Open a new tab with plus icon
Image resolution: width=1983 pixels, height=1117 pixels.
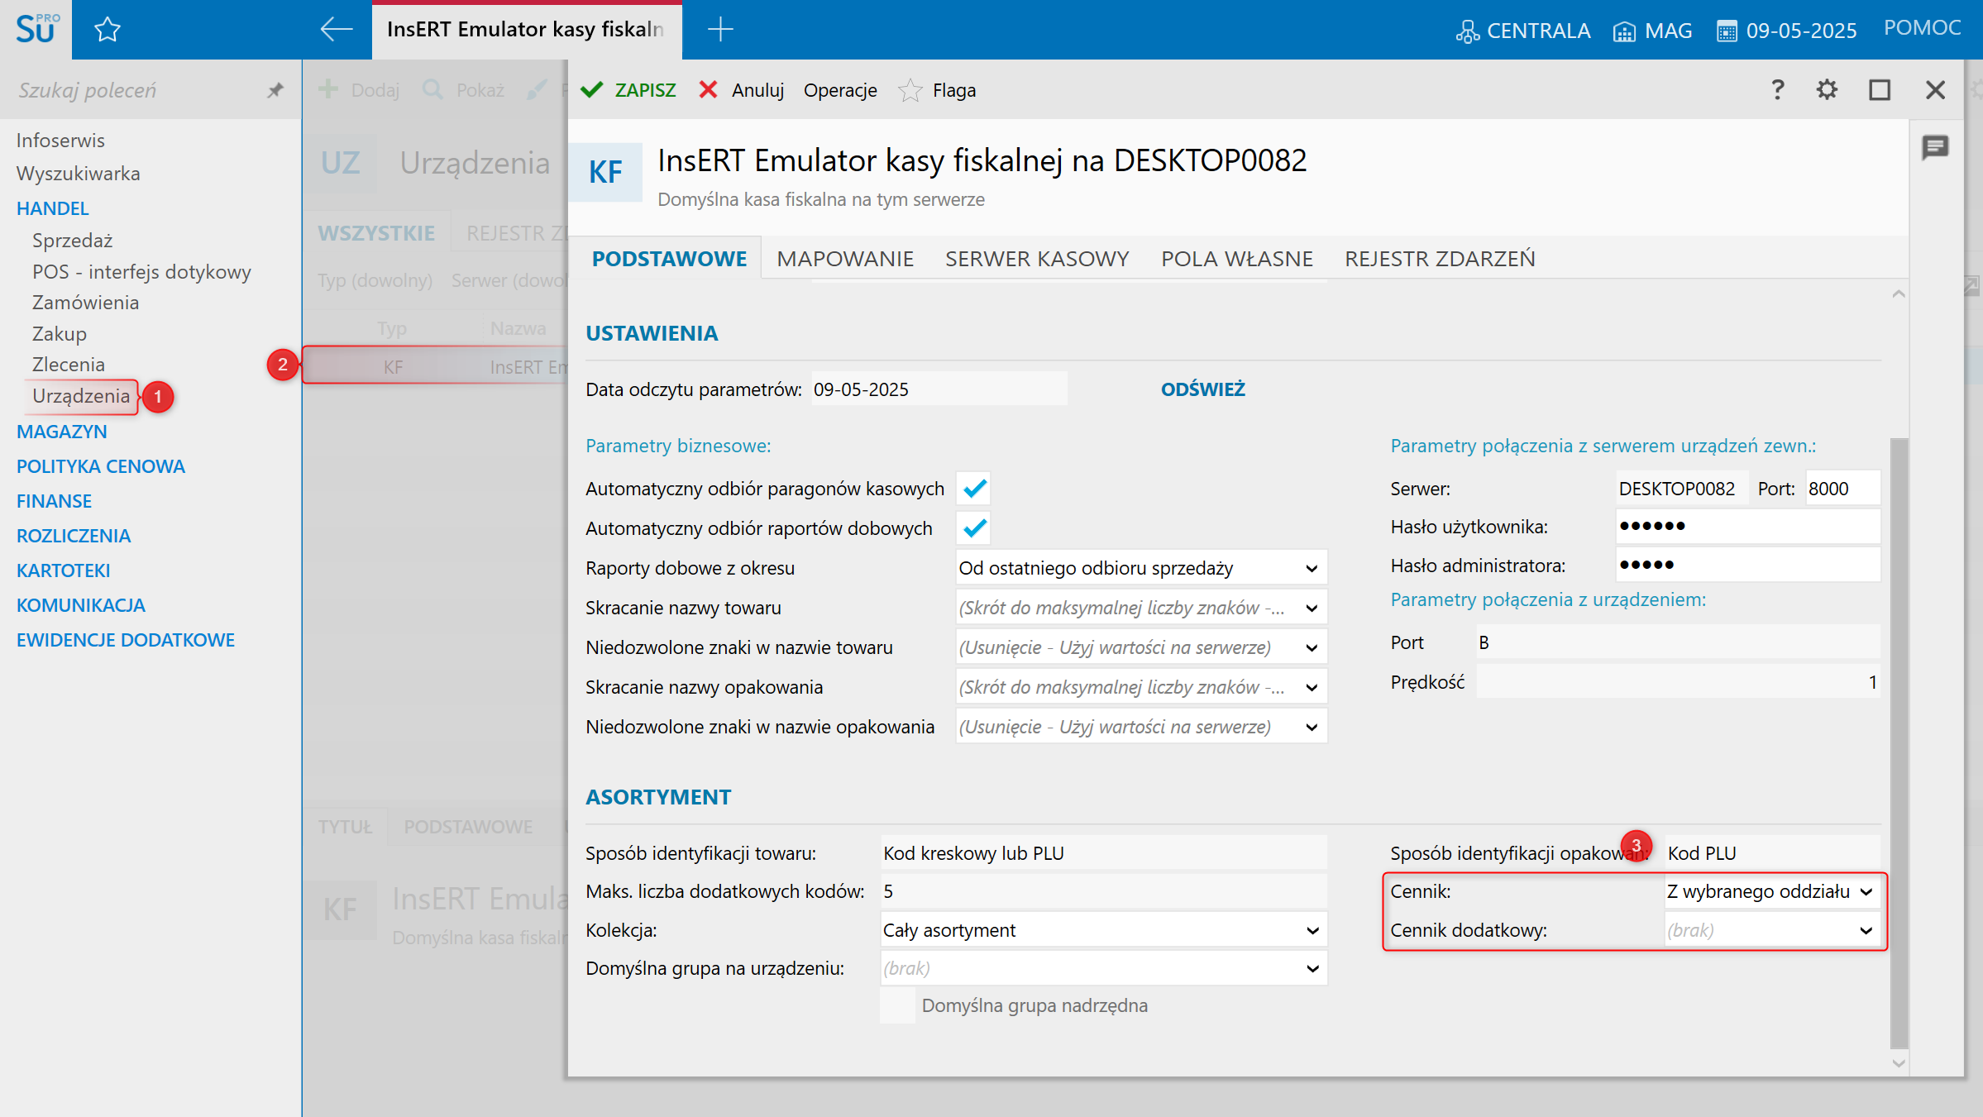(x=720, y=30)
